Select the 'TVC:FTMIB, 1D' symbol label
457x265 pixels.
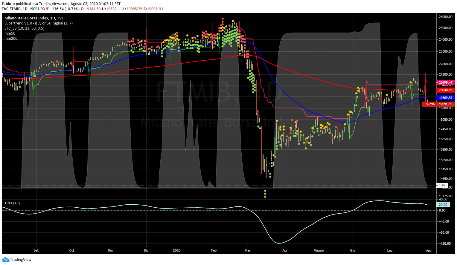(x=15, y=9)
